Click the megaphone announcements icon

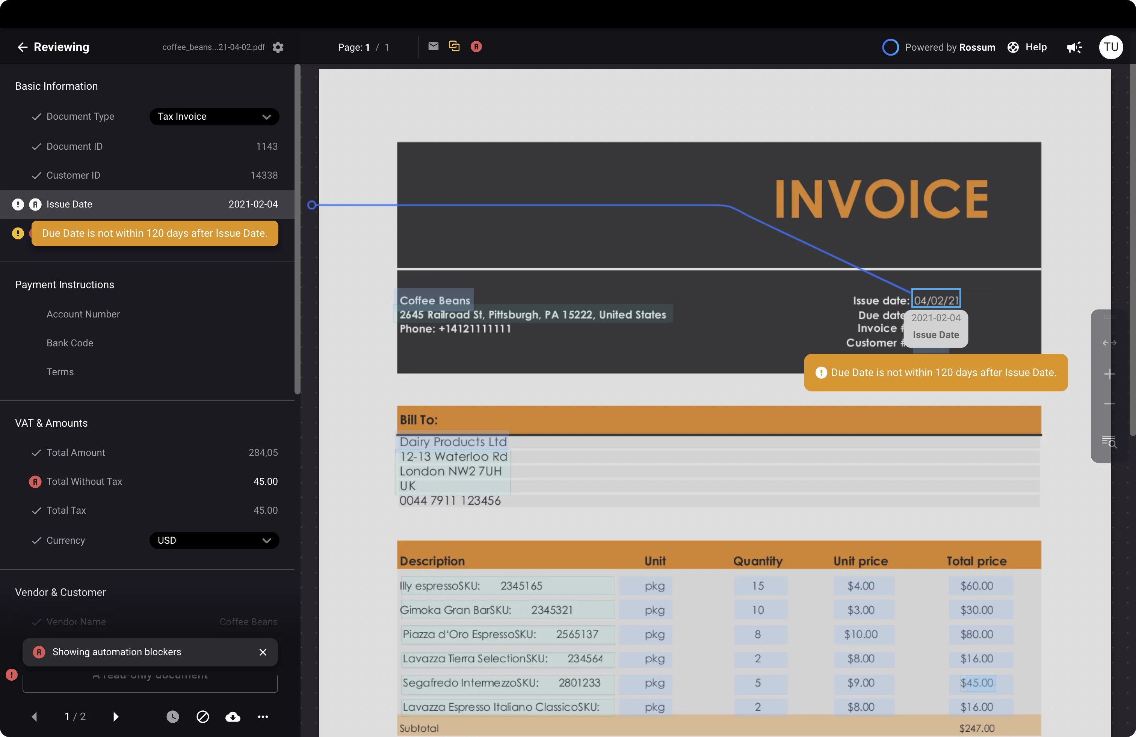(1074, 47)
